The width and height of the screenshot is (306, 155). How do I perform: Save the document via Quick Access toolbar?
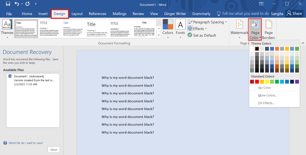click(8, 4)
